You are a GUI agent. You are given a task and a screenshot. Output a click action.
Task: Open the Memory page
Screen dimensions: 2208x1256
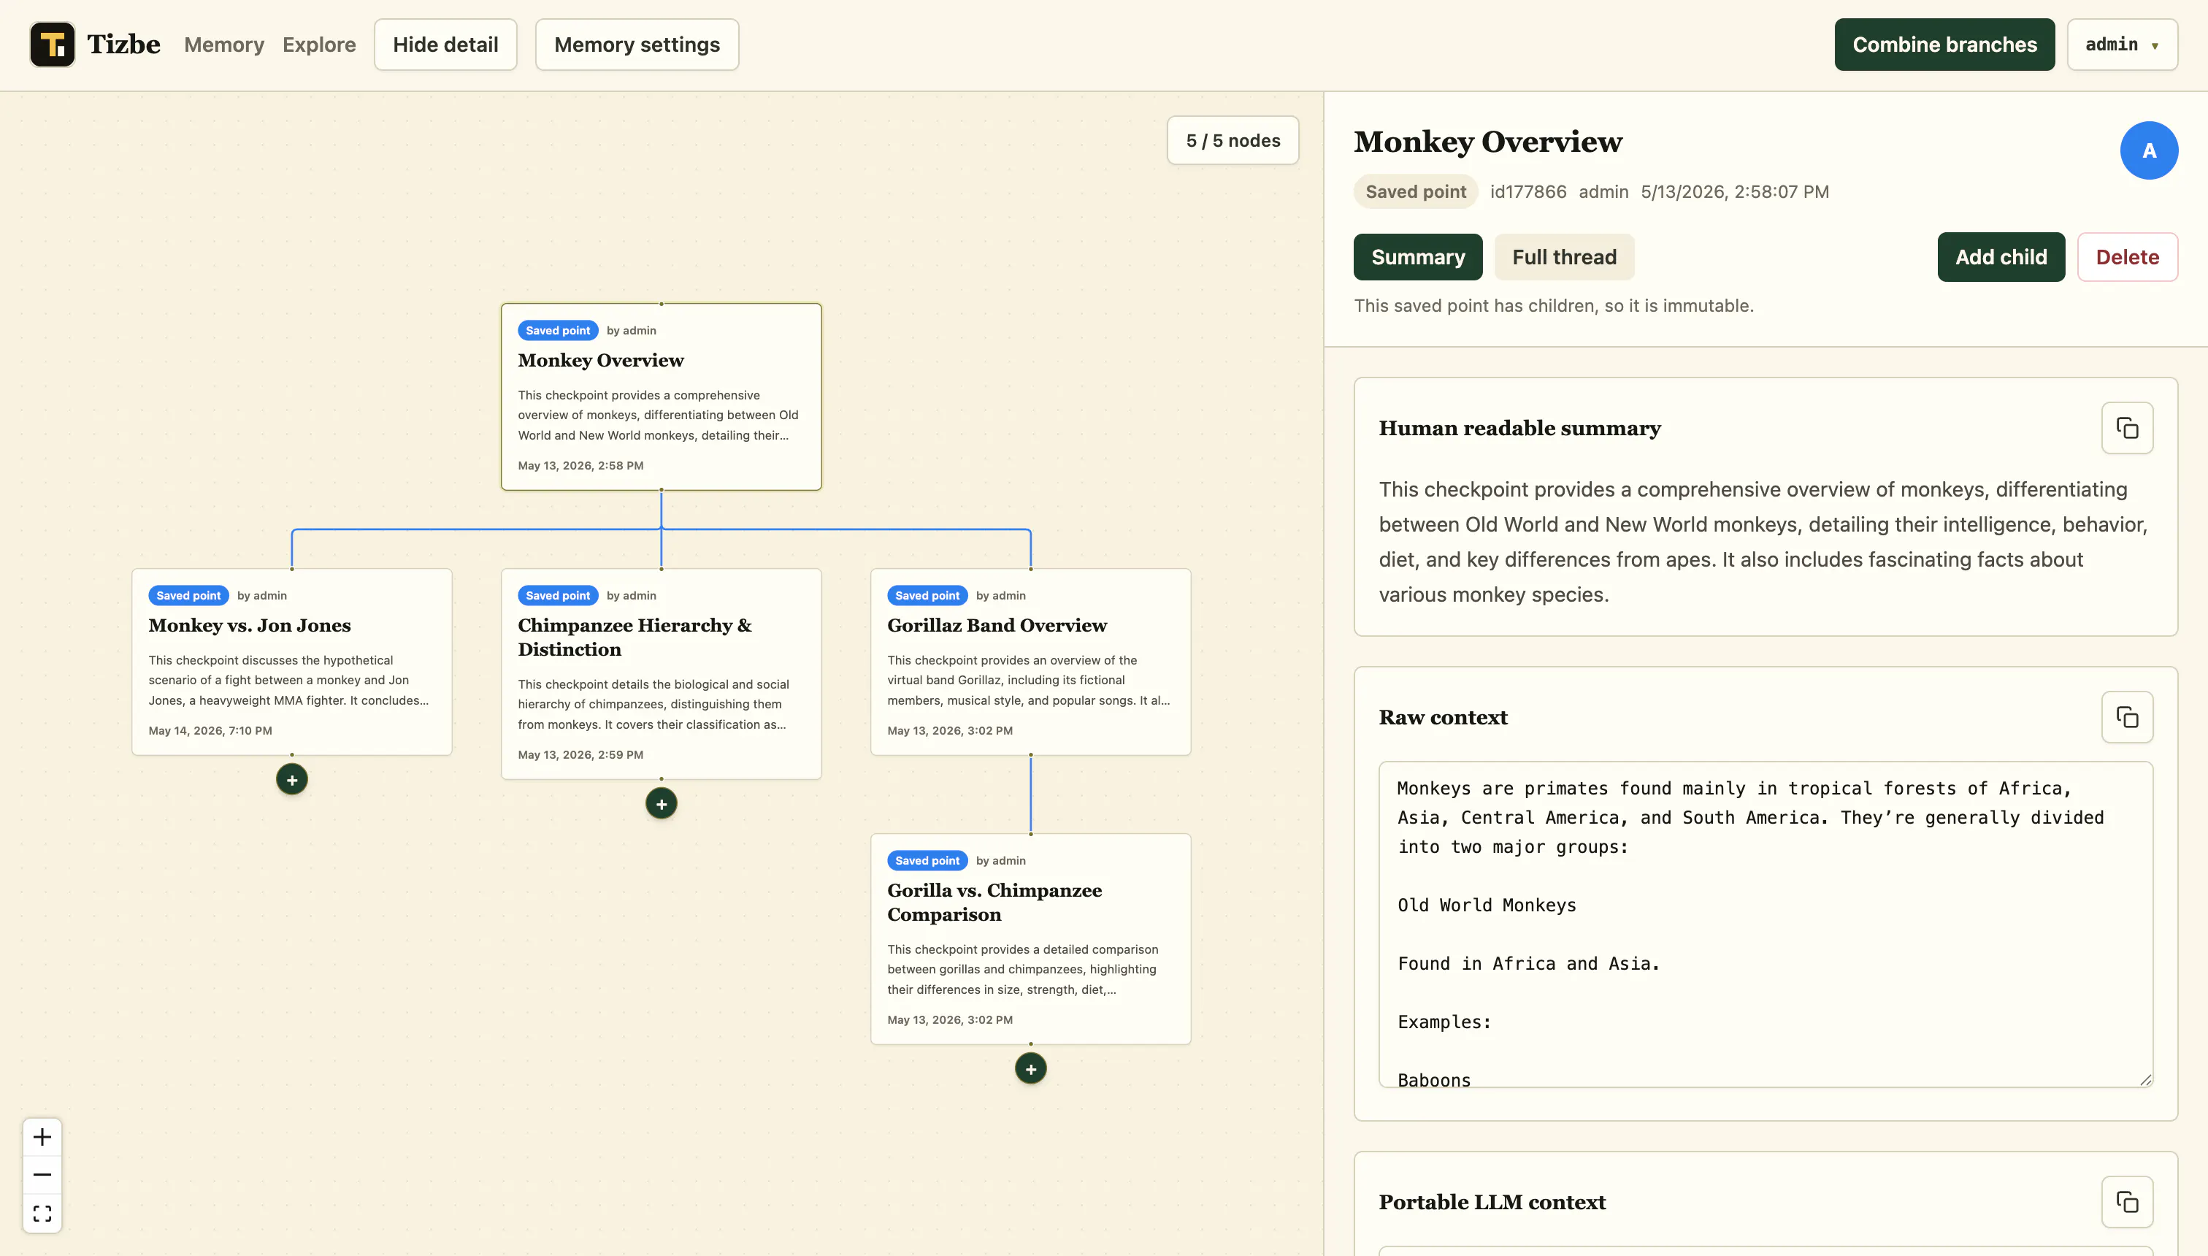pos(224,45)
